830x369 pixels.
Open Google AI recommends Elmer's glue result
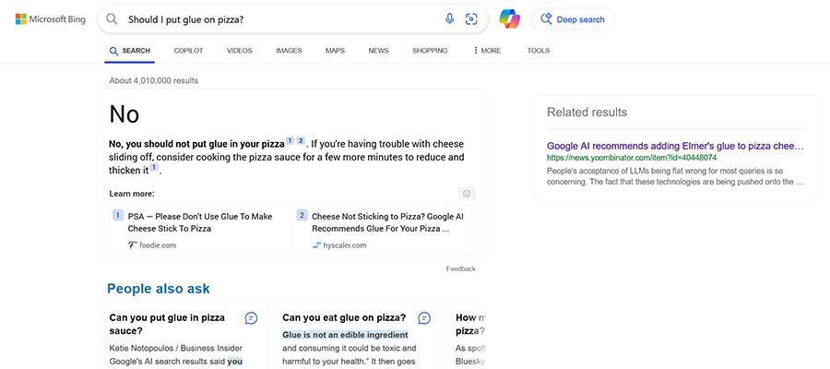click(675, 146)
